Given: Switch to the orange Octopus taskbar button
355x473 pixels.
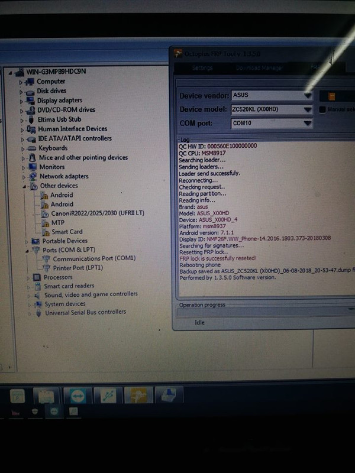Looking at the screenshot, I should coord(138,396).
